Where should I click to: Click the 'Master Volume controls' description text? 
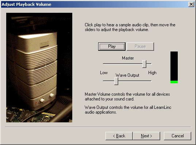tap(127, 96)
